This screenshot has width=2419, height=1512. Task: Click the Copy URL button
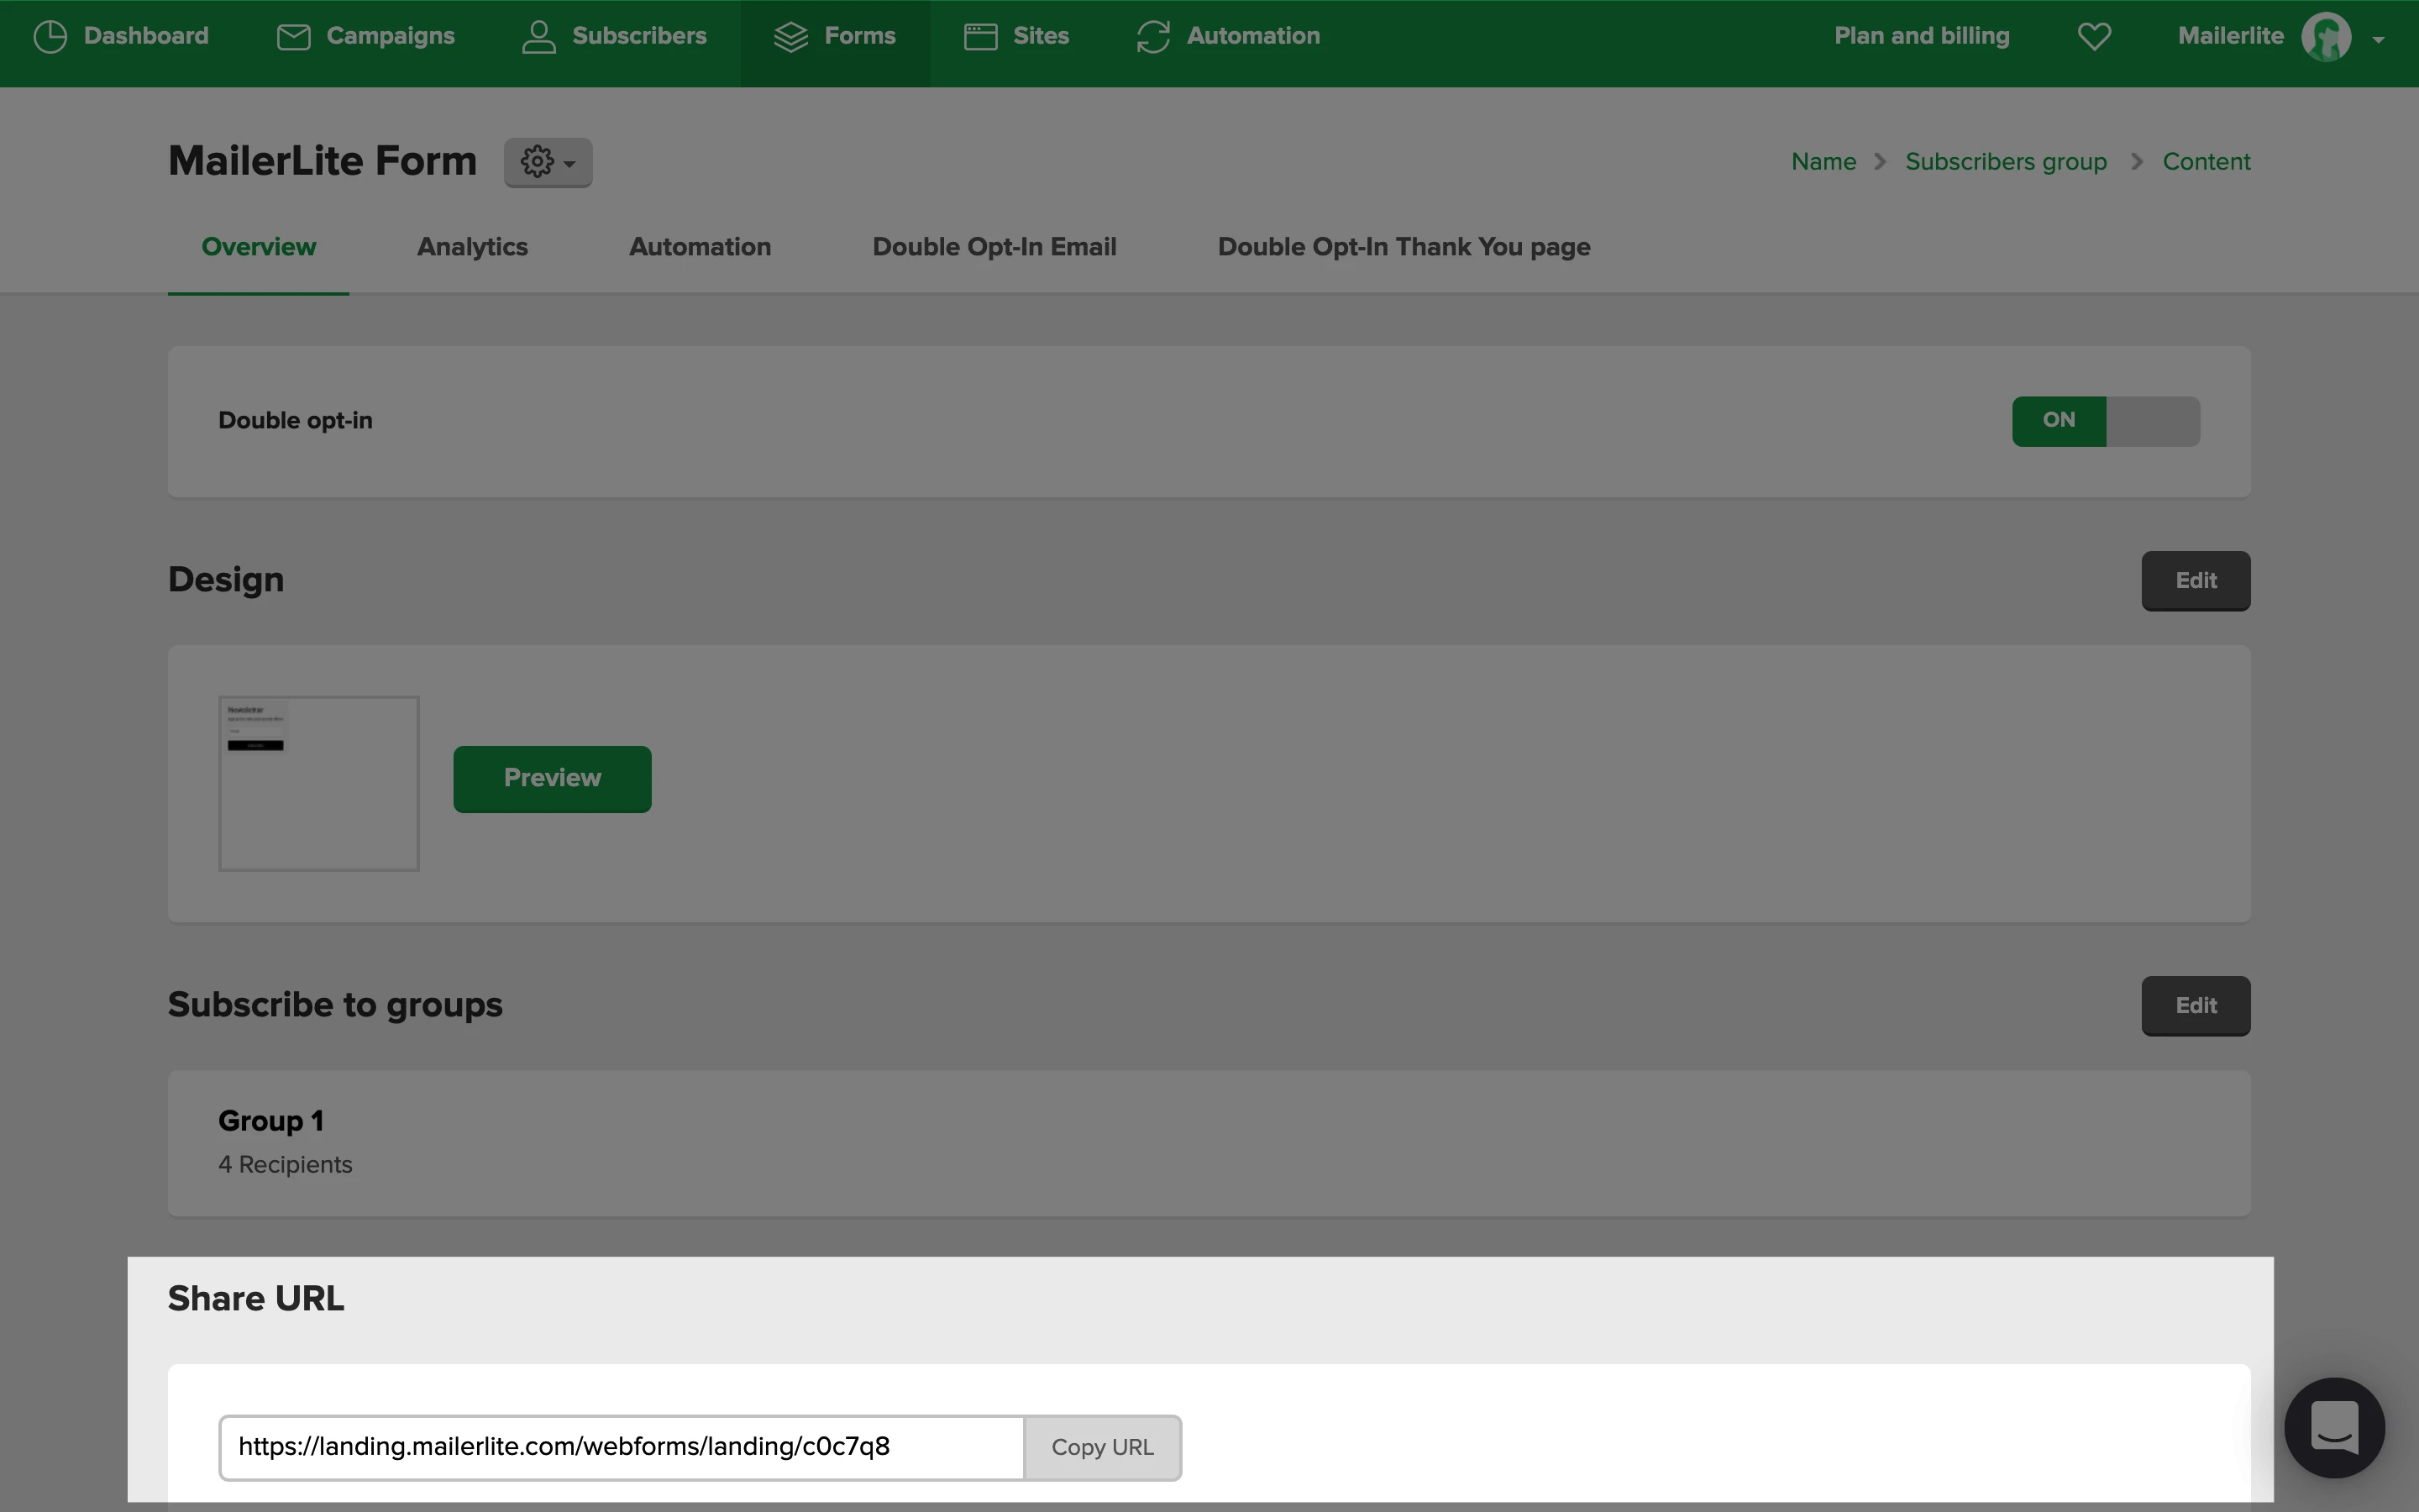tap(1103, 1447)
